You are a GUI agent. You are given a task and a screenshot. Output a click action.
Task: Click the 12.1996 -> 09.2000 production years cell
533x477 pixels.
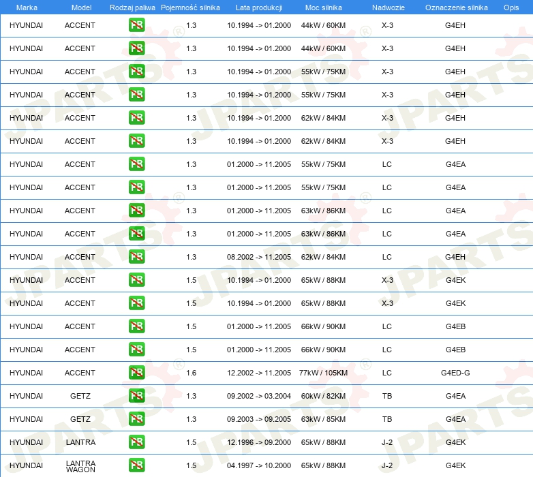point(259,442)
